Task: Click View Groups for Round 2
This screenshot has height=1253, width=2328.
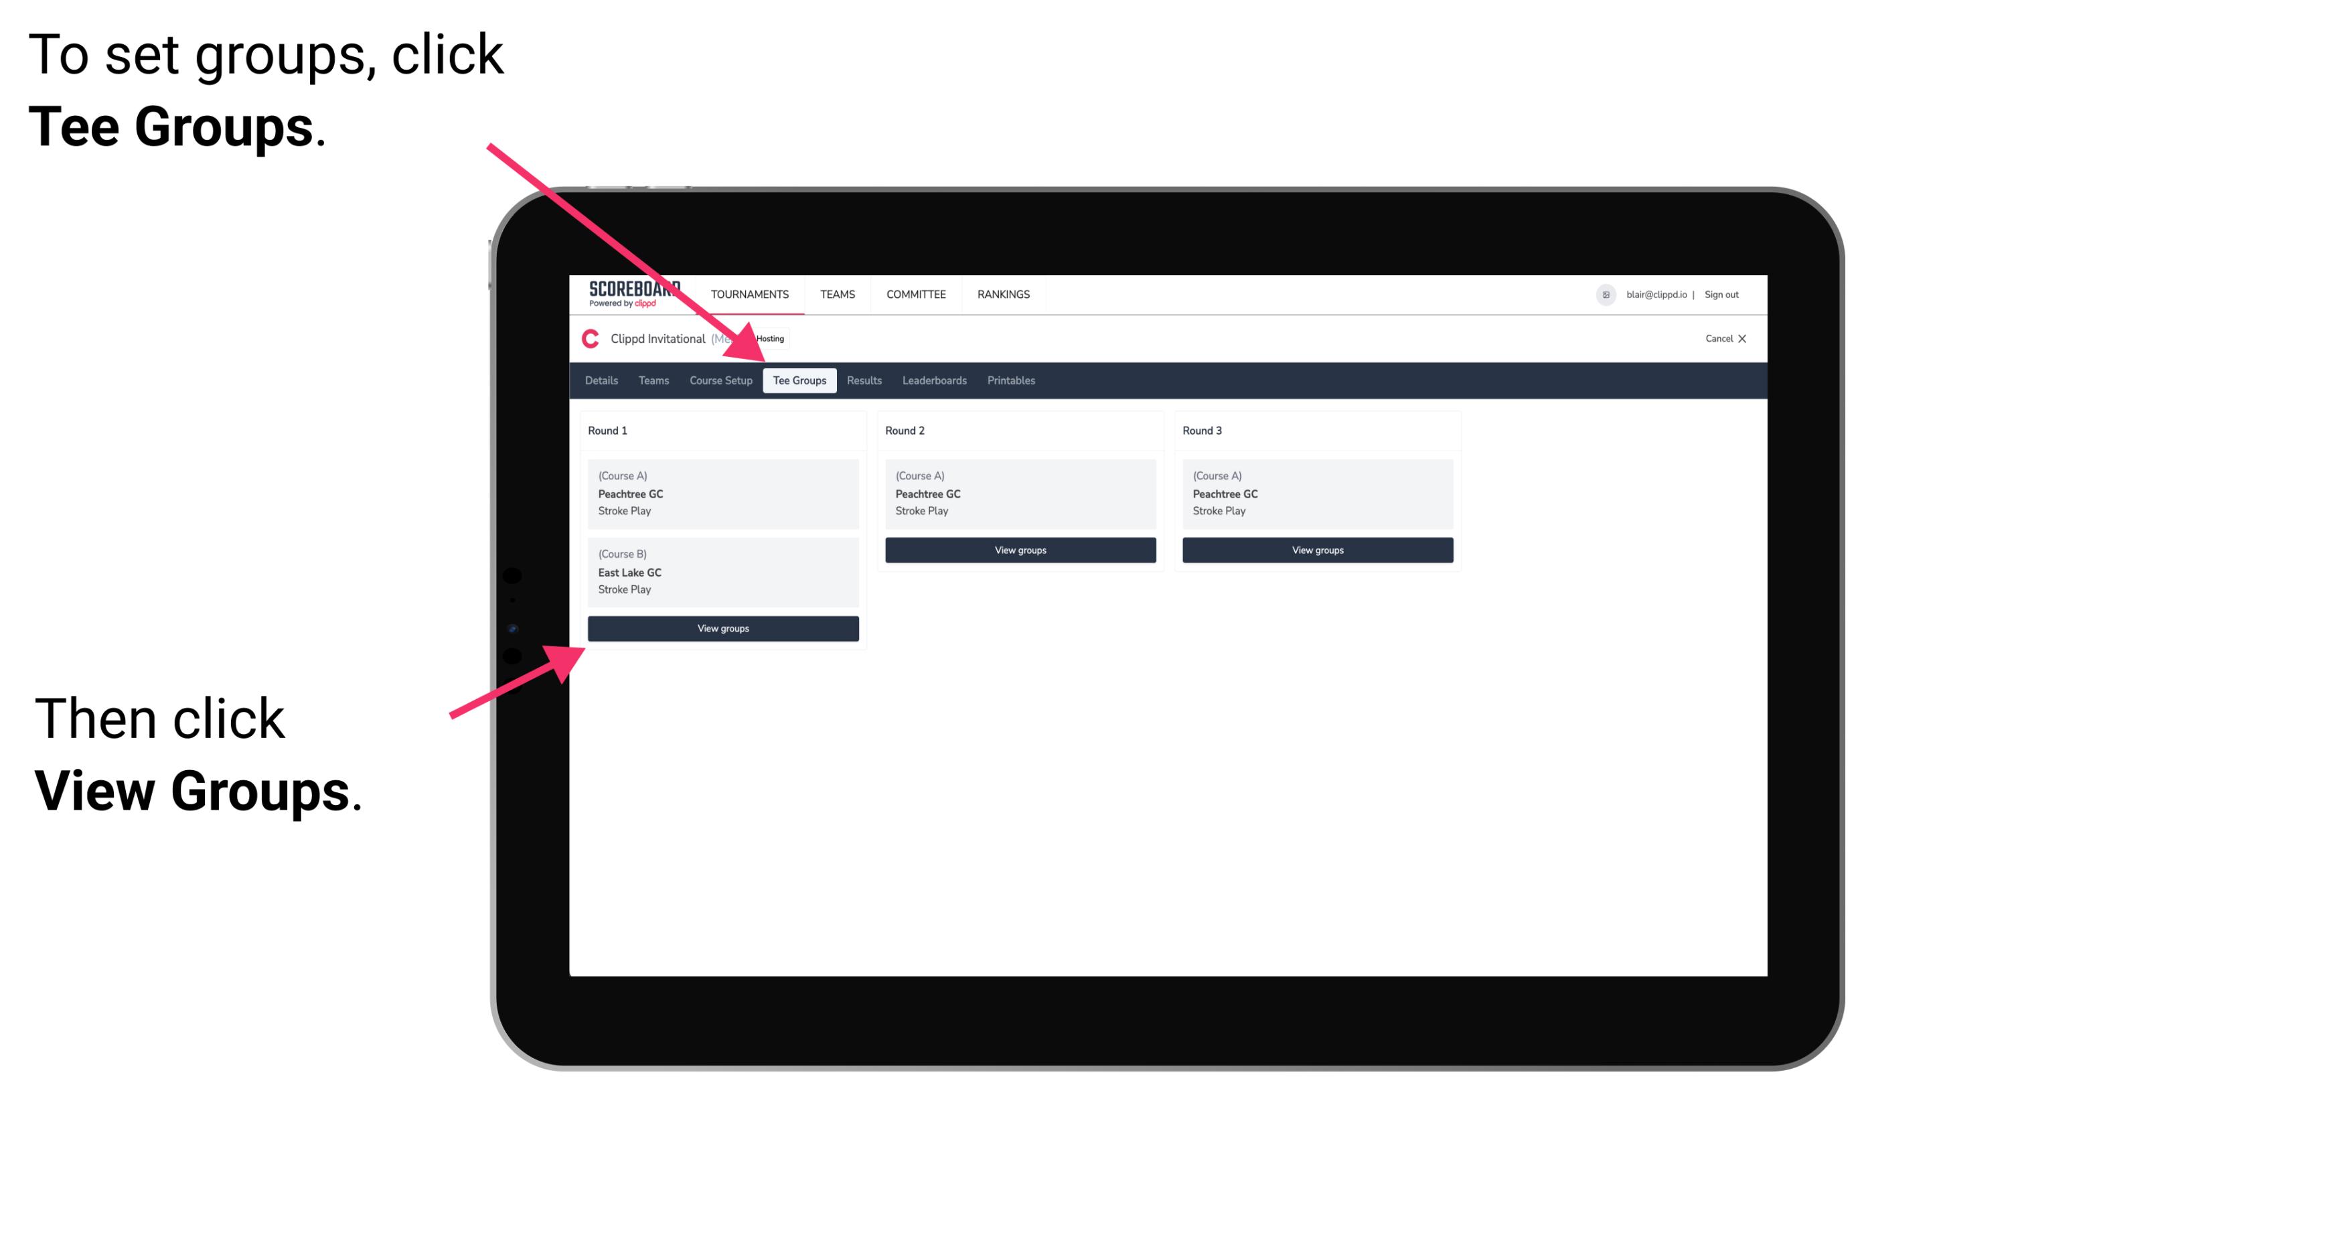Action: click(x=1020, y=551)
